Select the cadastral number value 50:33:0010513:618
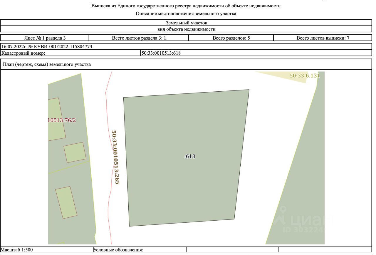 click(161, 53)
